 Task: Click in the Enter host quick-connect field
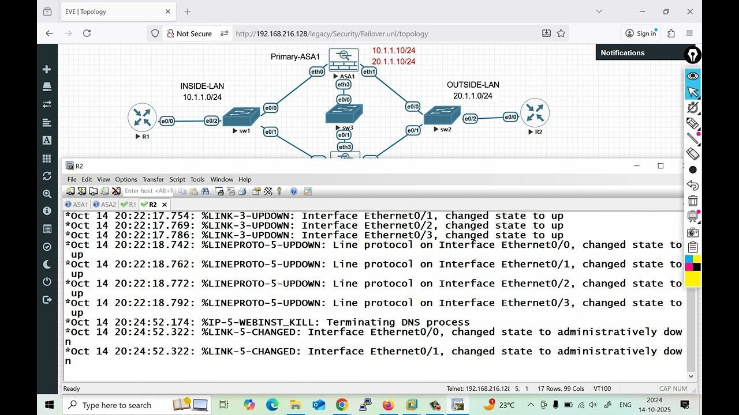(148, 191)
